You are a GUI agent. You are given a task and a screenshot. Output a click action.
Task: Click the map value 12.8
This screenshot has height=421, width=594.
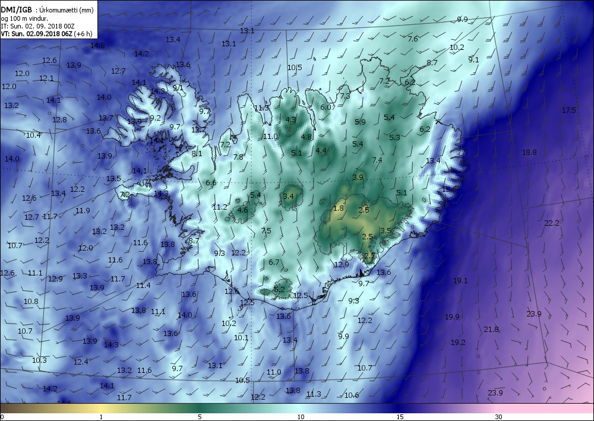point(59,119)
